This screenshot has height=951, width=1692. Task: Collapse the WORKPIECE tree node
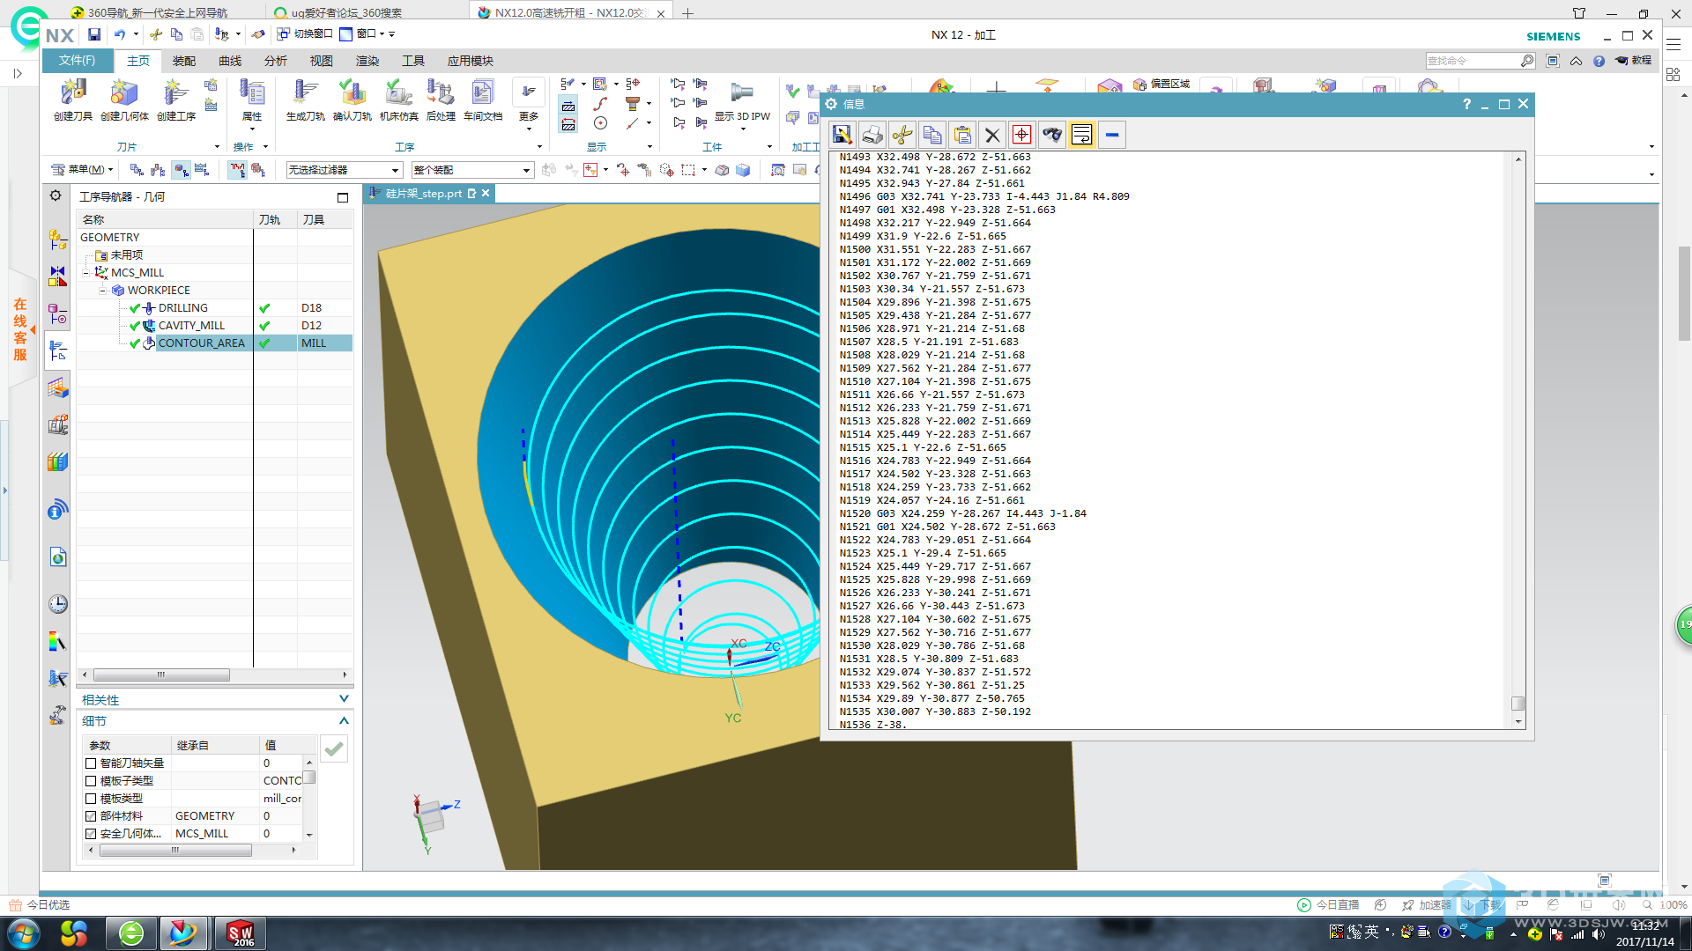click(x=102, y=291)
